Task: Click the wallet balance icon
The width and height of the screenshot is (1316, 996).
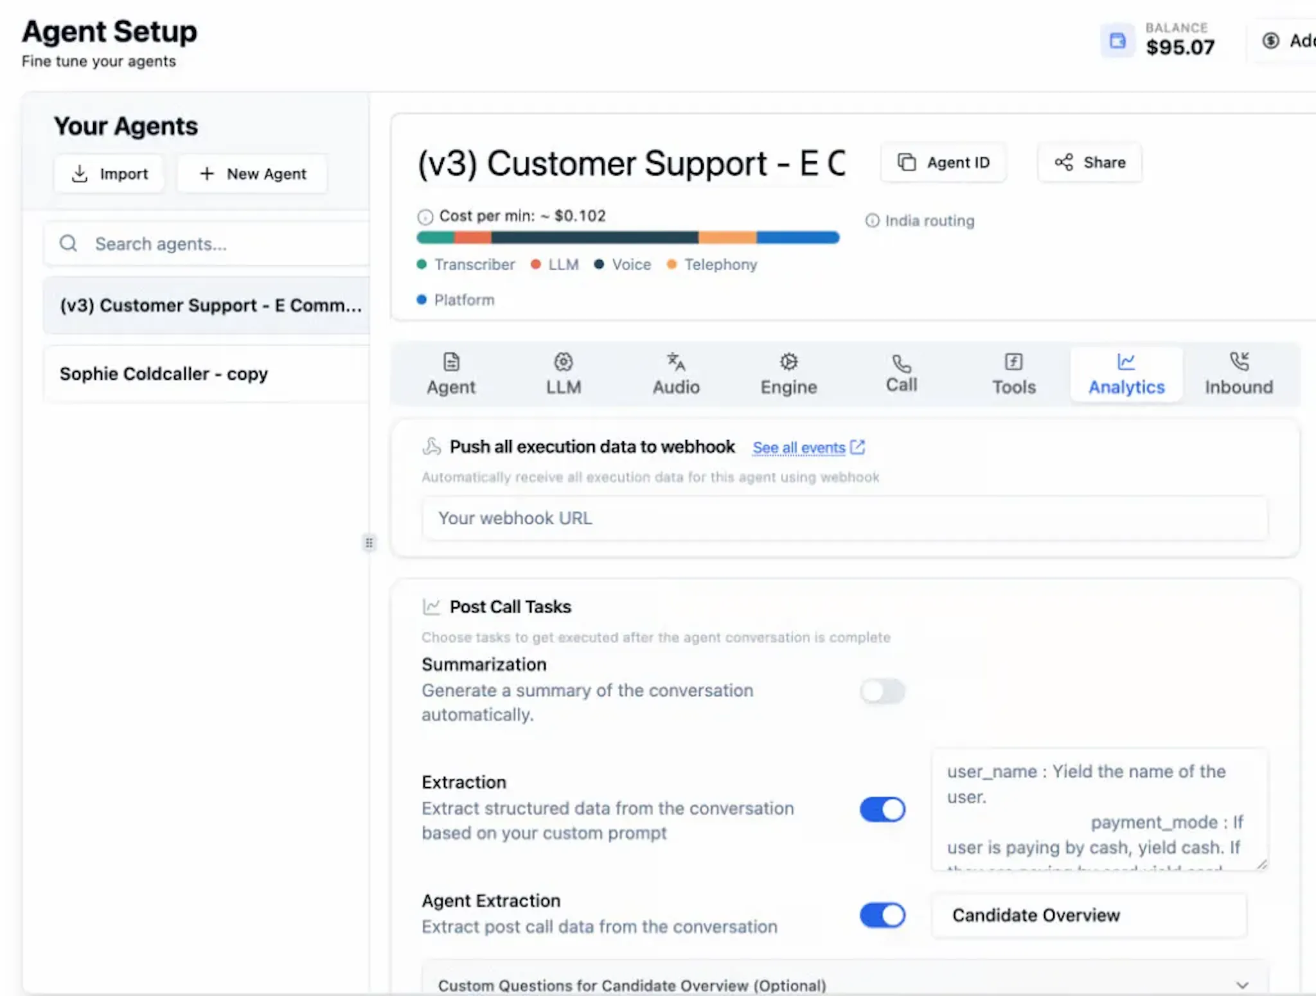Action: point(1117,40)
